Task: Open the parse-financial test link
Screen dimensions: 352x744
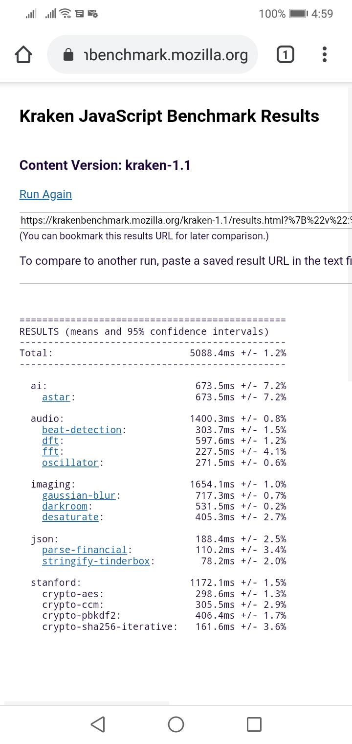Action: tap(84, 550)
